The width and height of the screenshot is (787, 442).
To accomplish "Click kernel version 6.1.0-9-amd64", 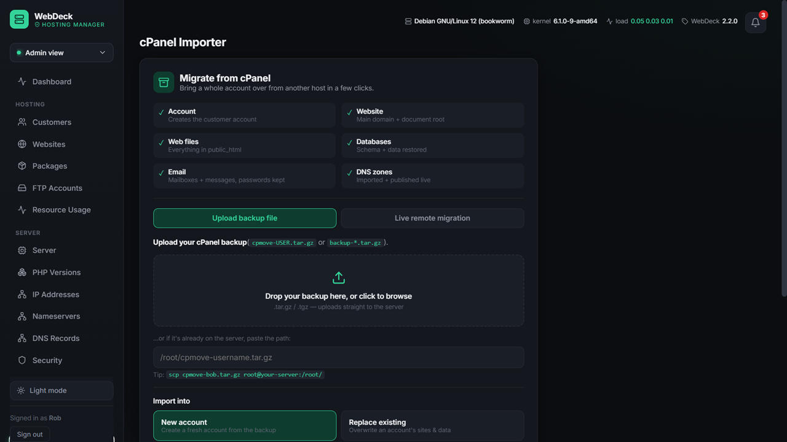I will pos(575,21).
